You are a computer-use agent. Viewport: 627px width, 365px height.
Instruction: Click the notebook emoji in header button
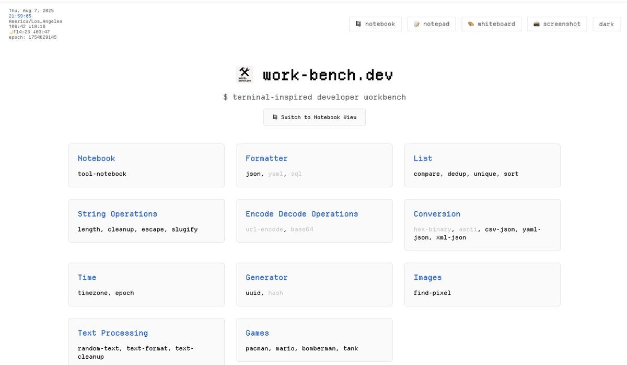coord(358,24)
